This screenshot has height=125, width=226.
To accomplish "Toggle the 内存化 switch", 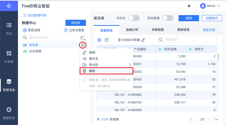I will point(134,18).
